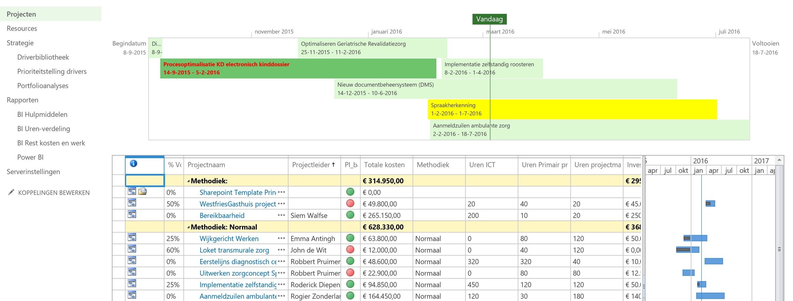This screenshot has width=793, height=301.
Task: Go to Rapporten section
Action: coord(23,100)
